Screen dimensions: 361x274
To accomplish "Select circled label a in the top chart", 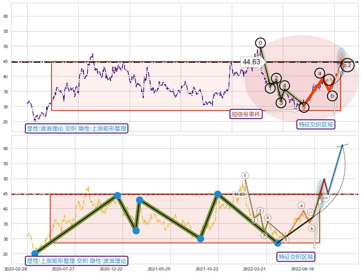I will coord(319,73).
